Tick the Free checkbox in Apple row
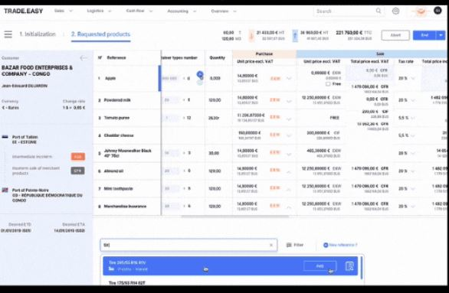 [x=328, y=84]
